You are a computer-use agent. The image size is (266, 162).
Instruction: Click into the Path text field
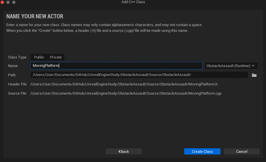click(139, 75)
